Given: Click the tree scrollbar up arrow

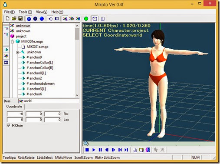Looking at the screenshot, I should (x=77, y=26).
